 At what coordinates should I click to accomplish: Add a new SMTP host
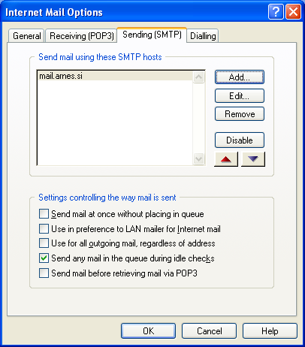pyautogui.click(x=240, y=77)
